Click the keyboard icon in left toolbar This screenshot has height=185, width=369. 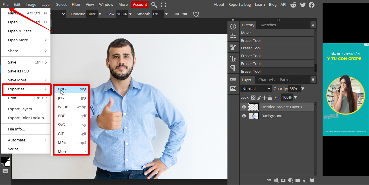(x=5, y=171)
